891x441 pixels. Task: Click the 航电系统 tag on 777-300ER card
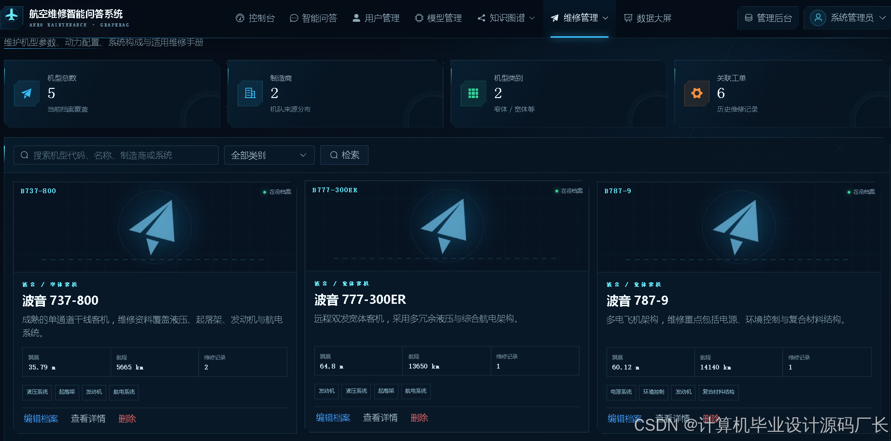tap(416, 391)
